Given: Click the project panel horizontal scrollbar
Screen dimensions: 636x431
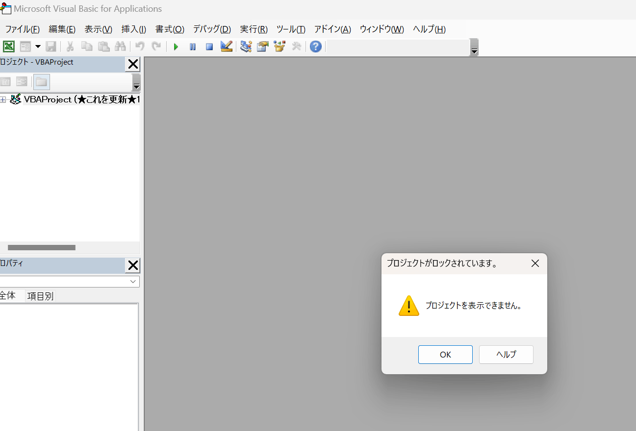Looking at the screenshot, I should point(42,247).
